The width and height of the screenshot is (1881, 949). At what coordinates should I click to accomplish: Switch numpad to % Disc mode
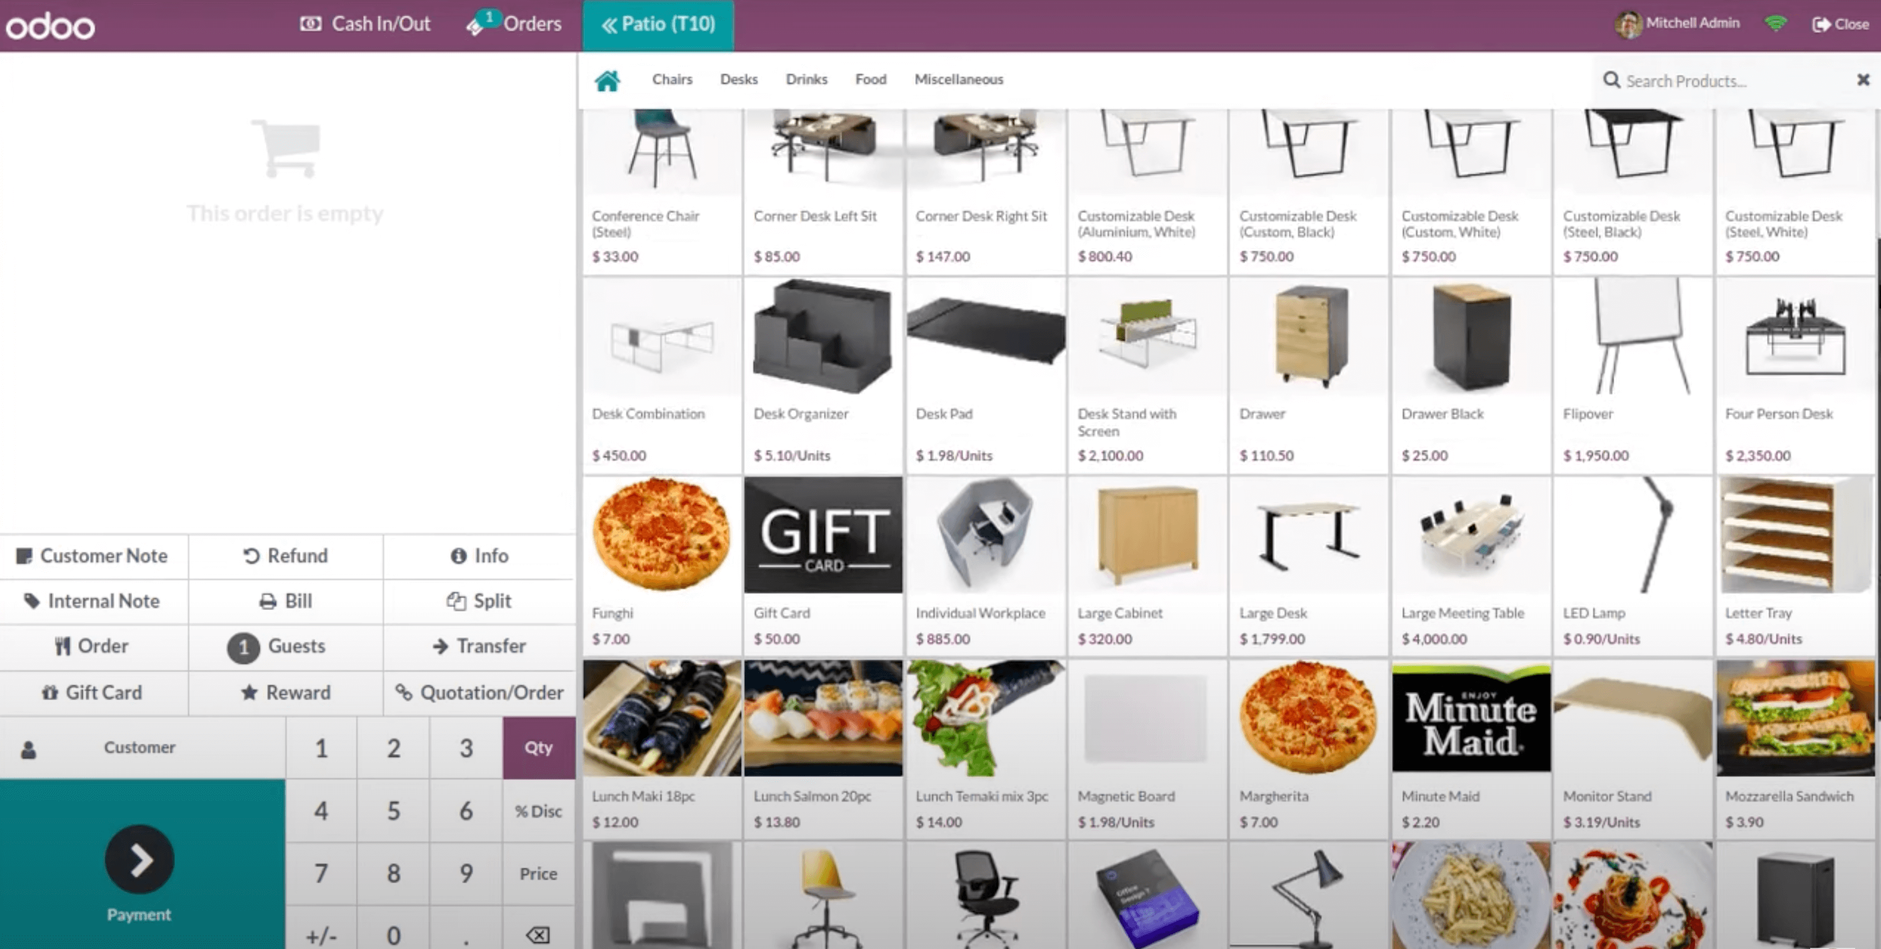[x=538, y=811]
